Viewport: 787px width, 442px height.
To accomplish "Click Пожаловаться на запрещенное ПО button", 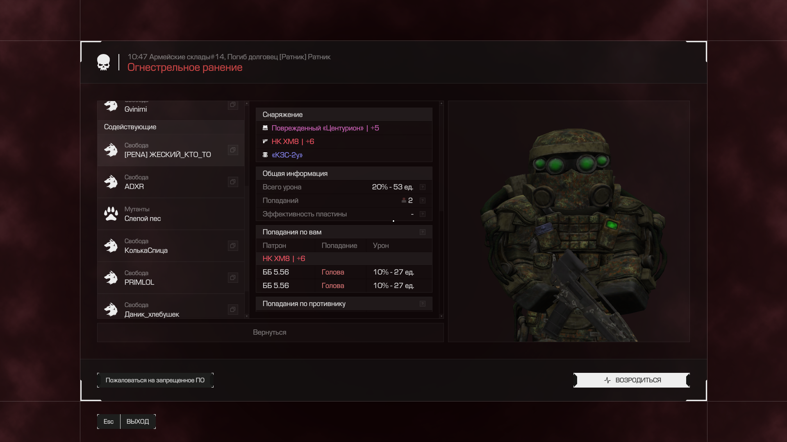I will tap(155, 380).
